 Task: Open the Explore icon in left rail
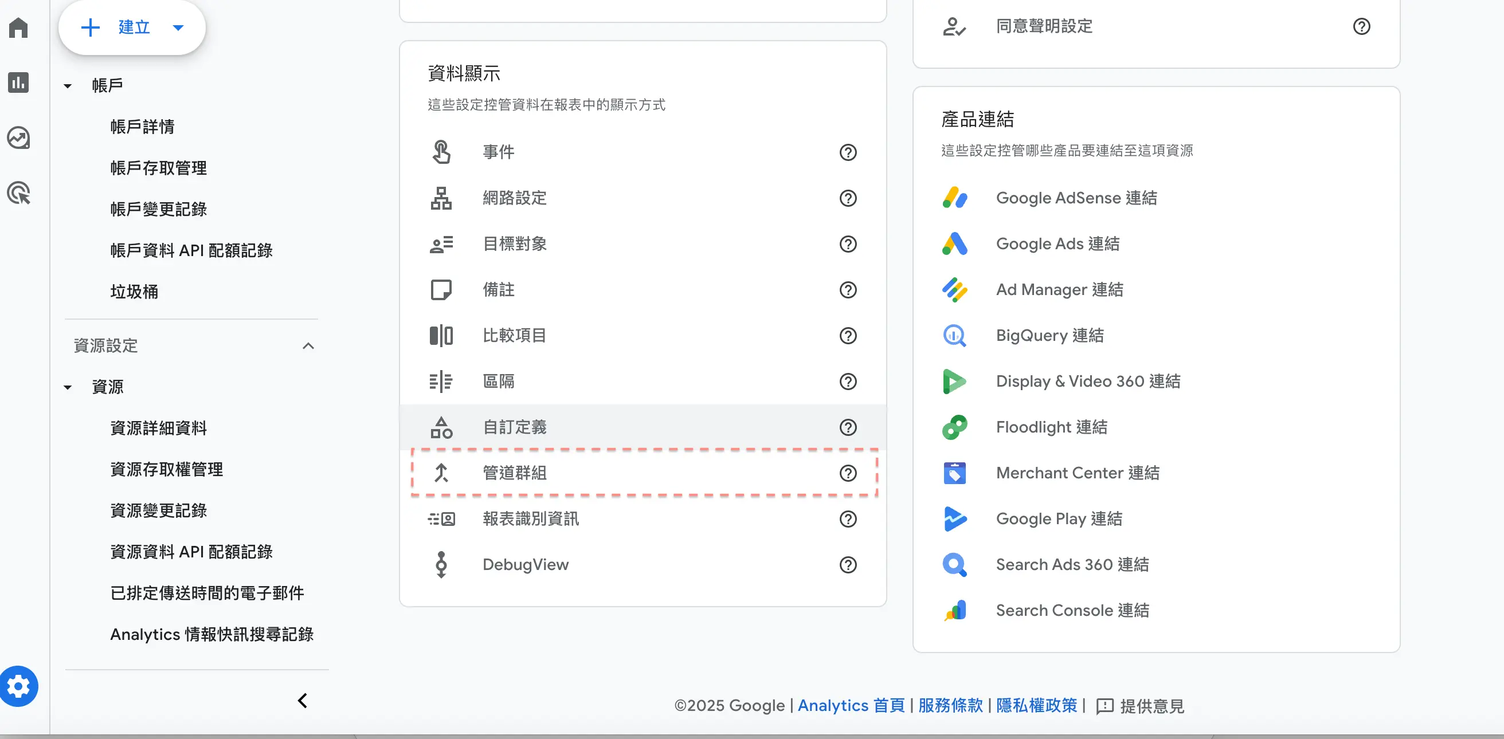pyautogui.click(x=18, y=137)
